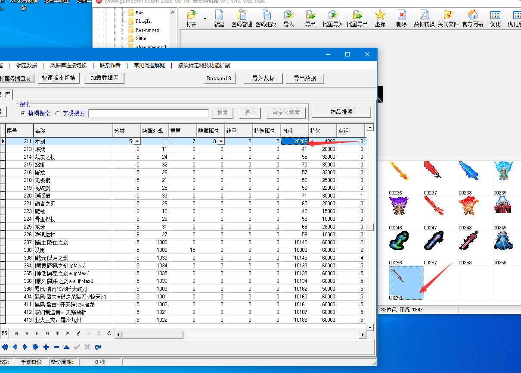Open Password Management (密码管理)
This screenshot has width=521, height=373.
coord(242,19)
